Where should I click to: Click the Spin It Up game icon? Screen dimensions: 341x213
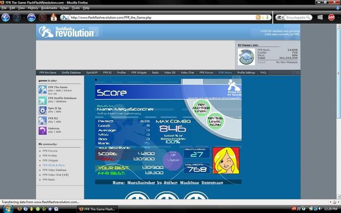43,110
